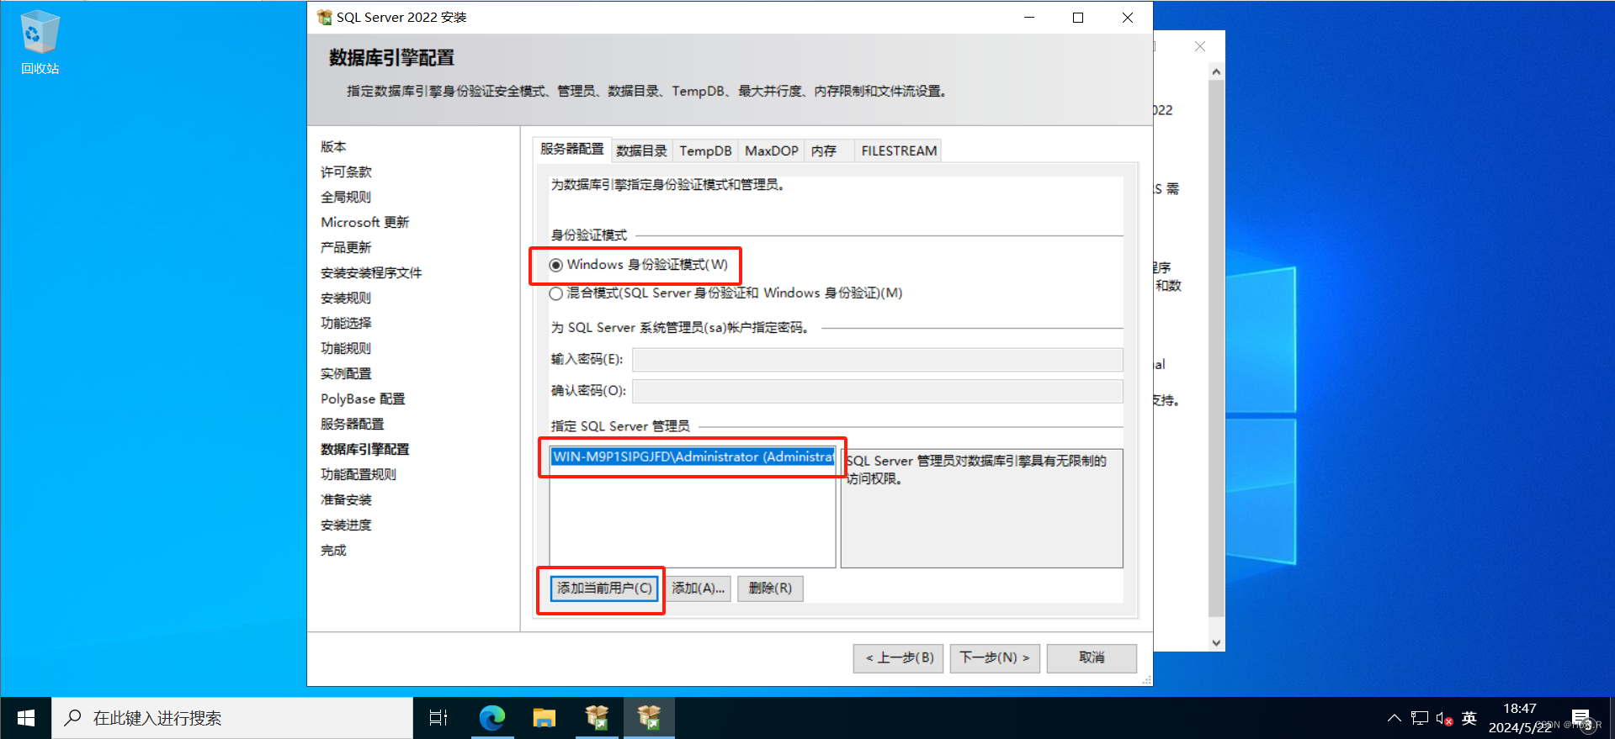This screenshot has width=1615, height=739.
Task: Open the network status tray icon
Action: 1420,718
